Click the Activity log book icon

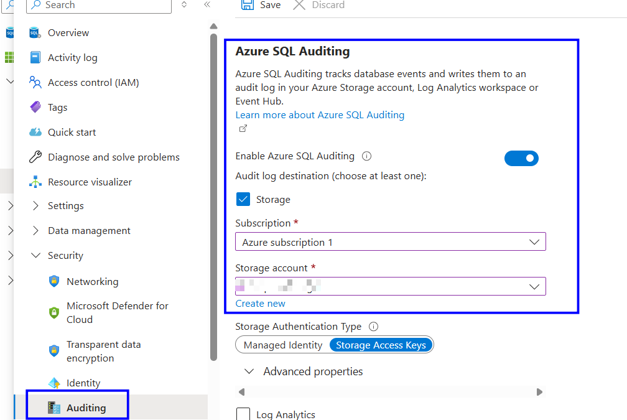[x=35, y=58]
